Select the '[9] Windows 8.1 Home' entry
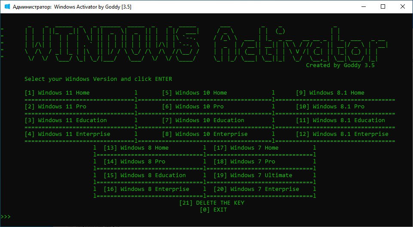Screen dimensions: 413x227 coord(330,93)
